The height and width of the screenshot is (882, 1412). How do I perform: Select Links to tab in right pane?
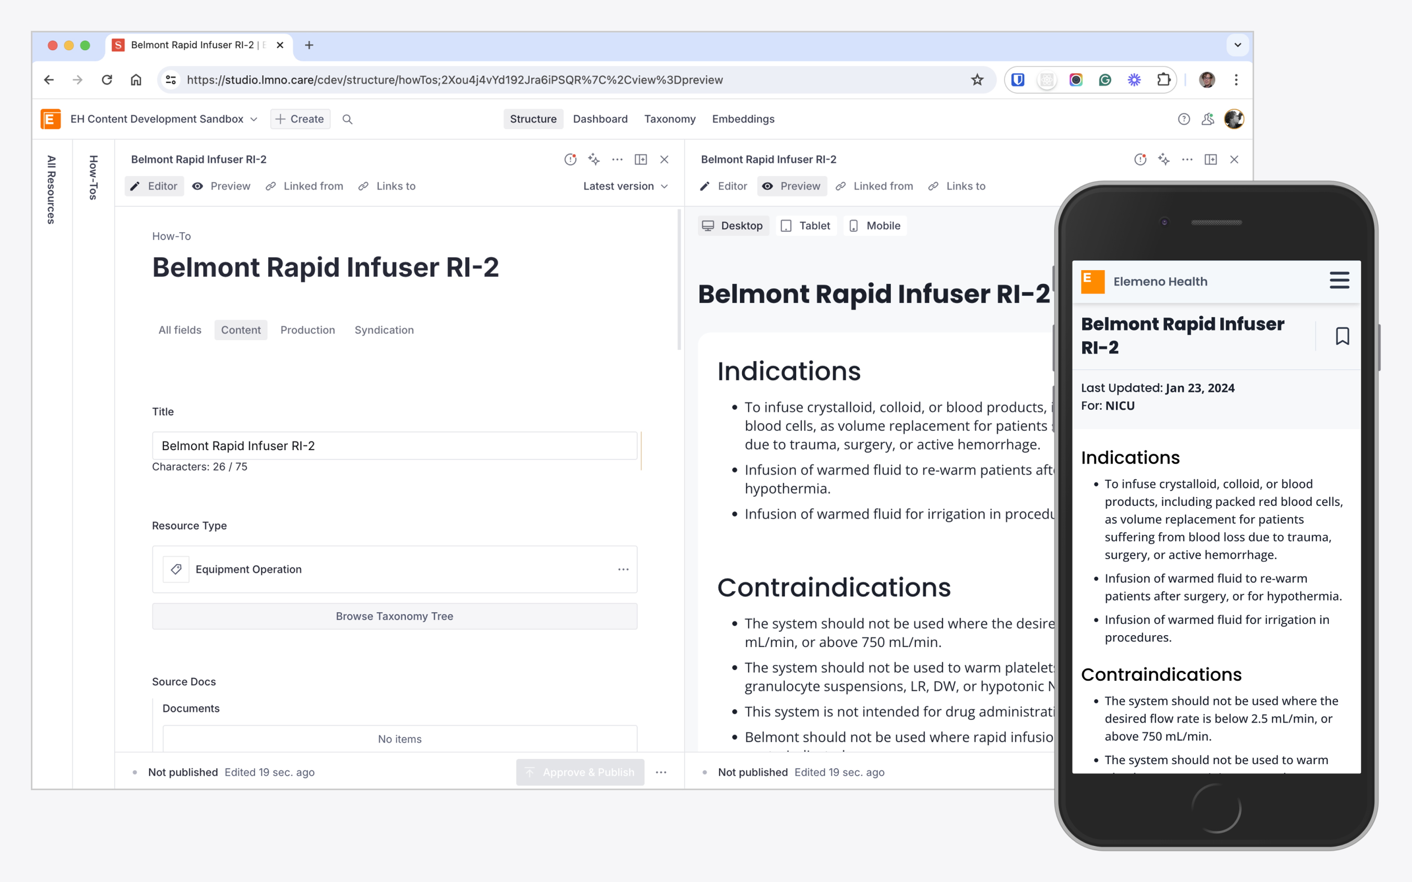pyautogui.click(x=957, y=186)
